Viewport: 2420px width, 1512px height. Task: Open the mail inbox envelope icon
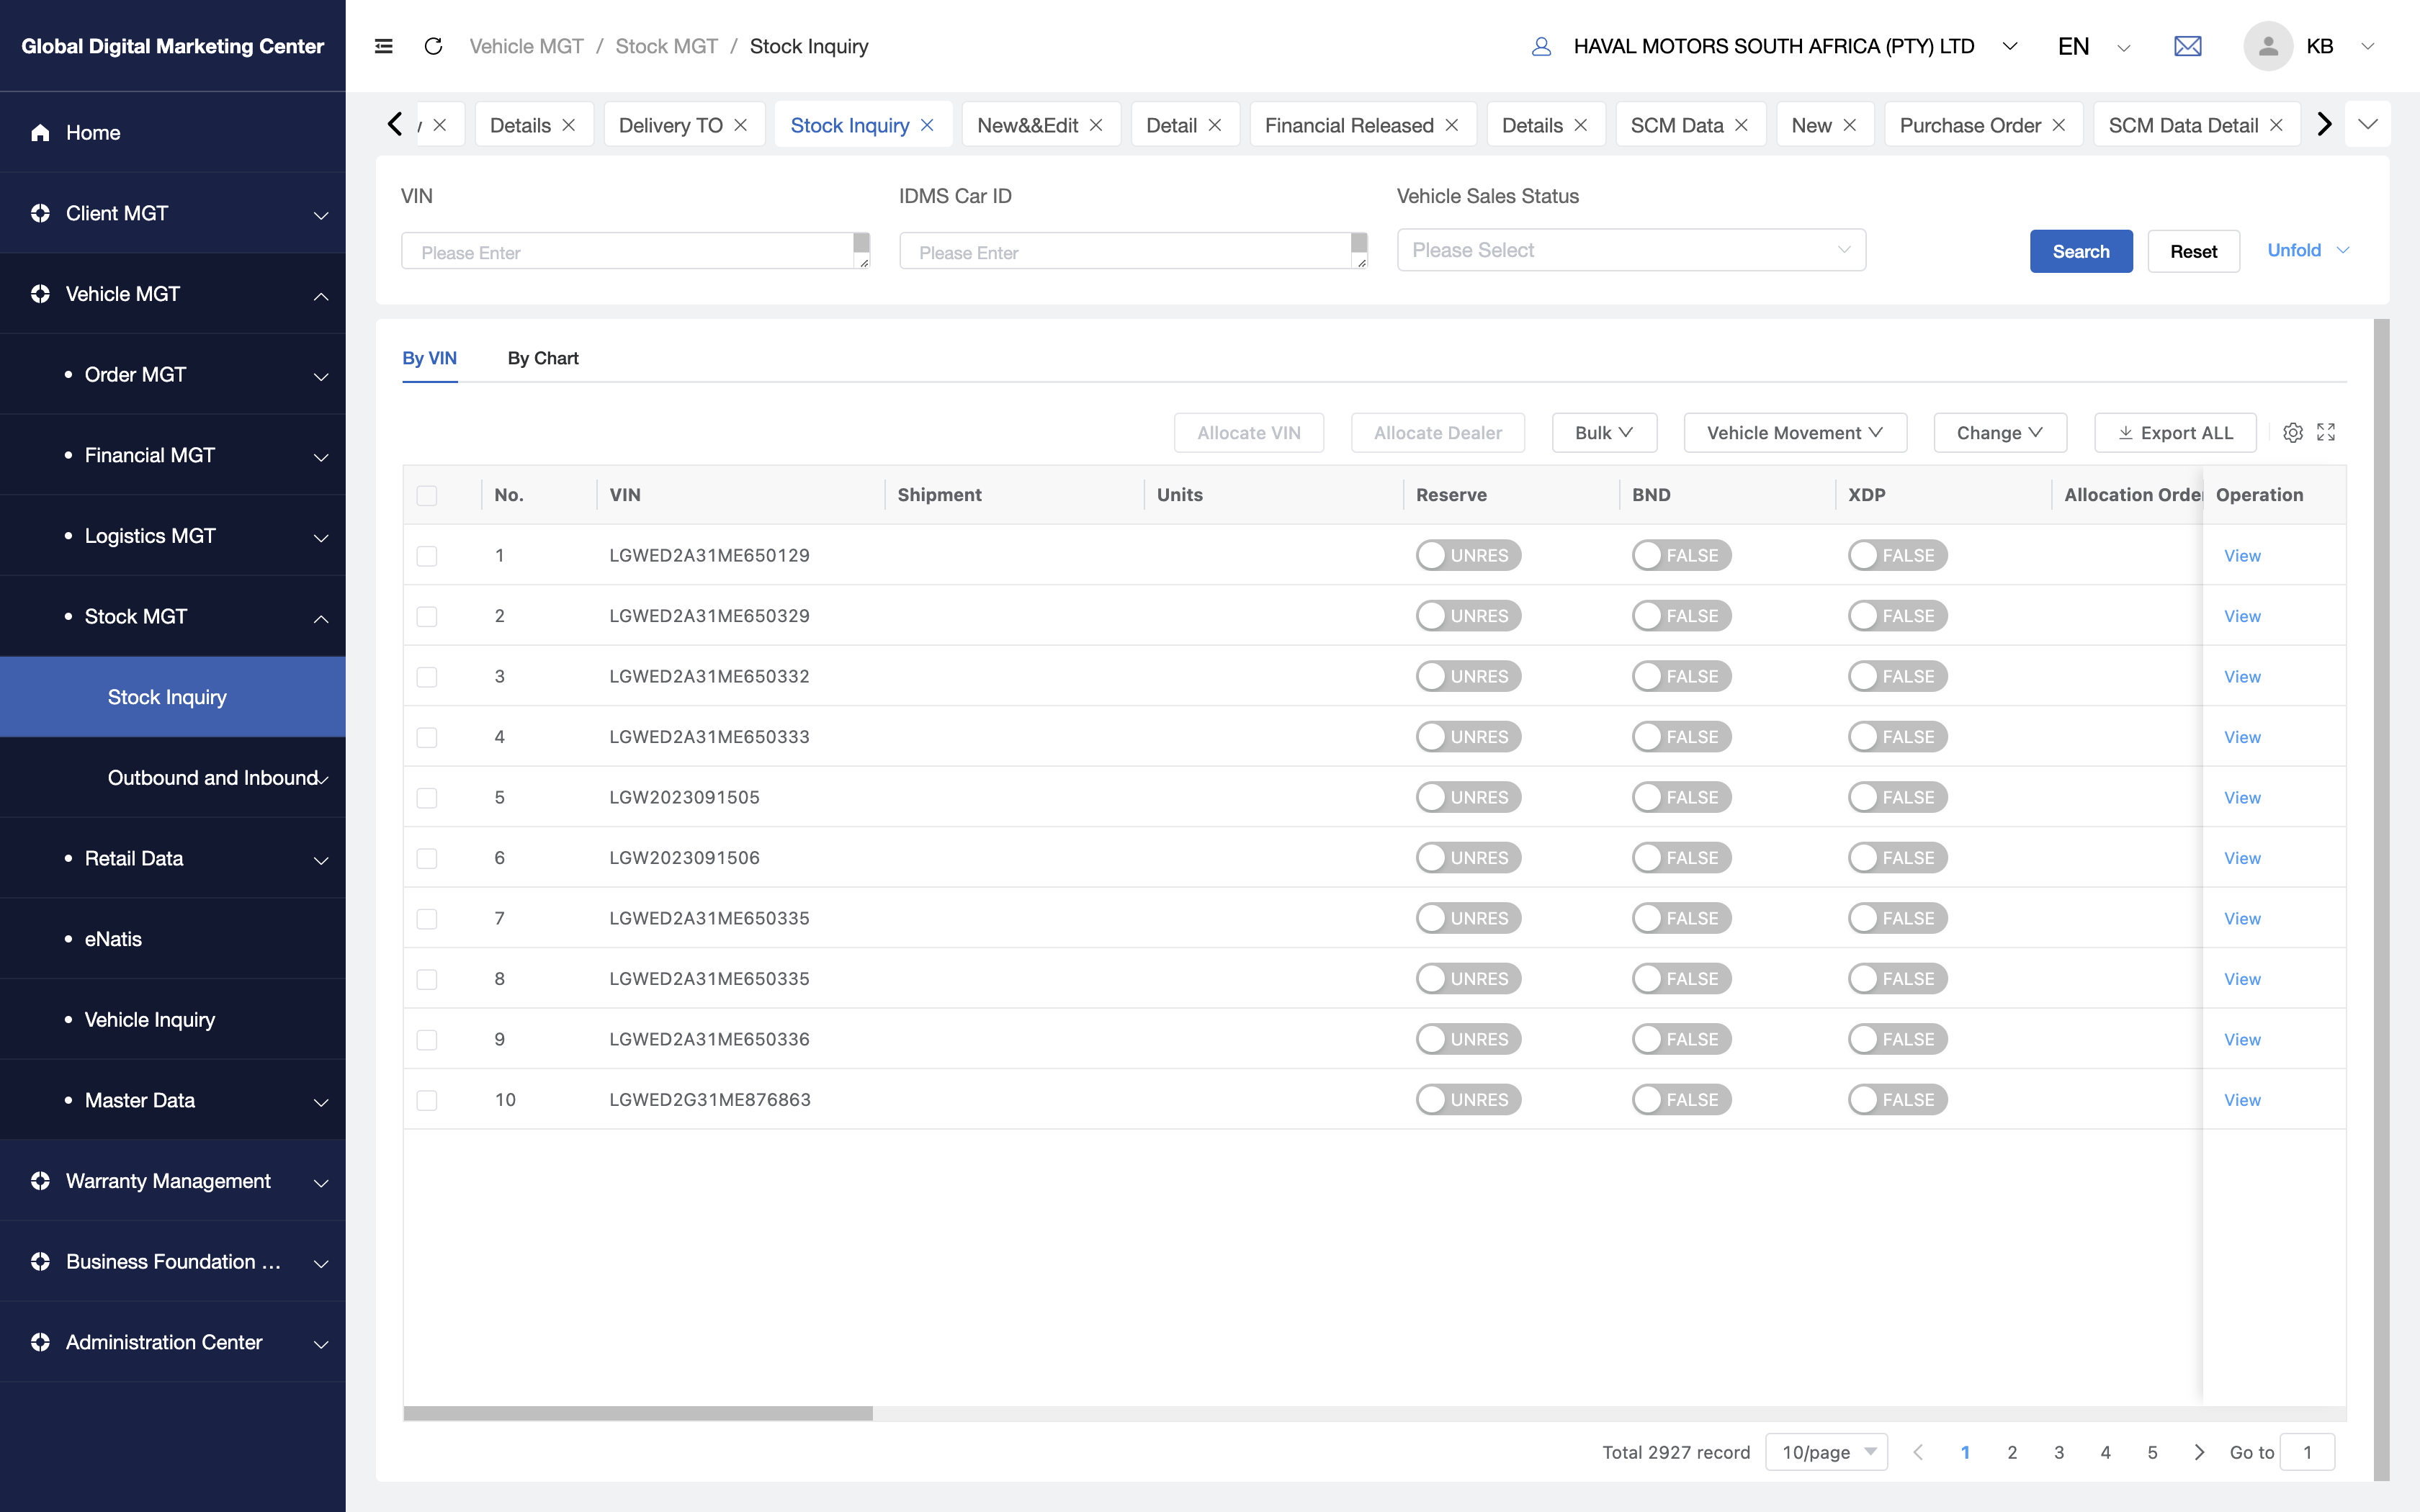coord(2188,46)
